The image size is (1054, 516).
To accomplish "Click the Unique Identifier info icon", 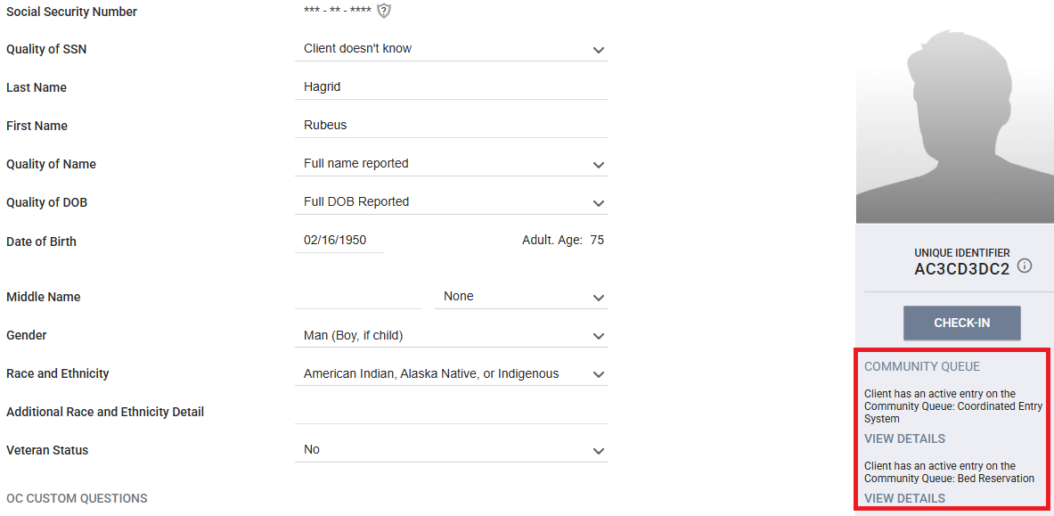I will (x=1025, y=266).
